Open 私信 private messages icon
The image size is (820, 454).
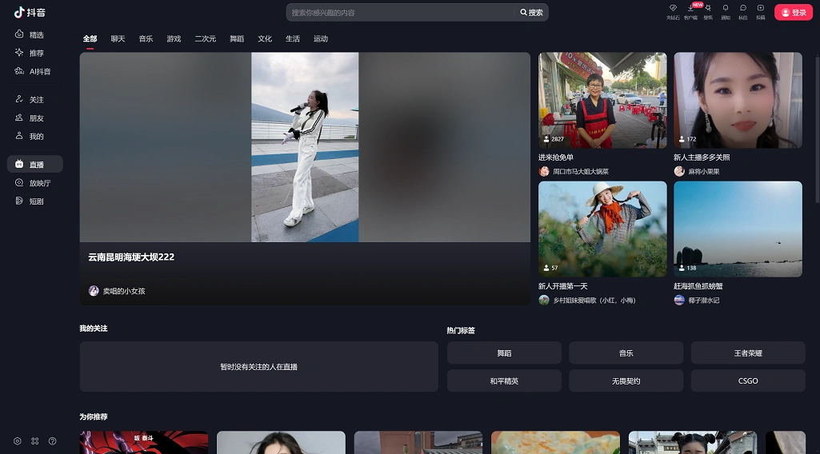point(743,9)
